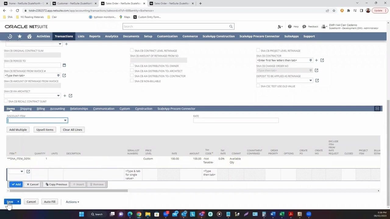Click the search magnifier icon
This screenshot has width=390, height=219.
231,26
